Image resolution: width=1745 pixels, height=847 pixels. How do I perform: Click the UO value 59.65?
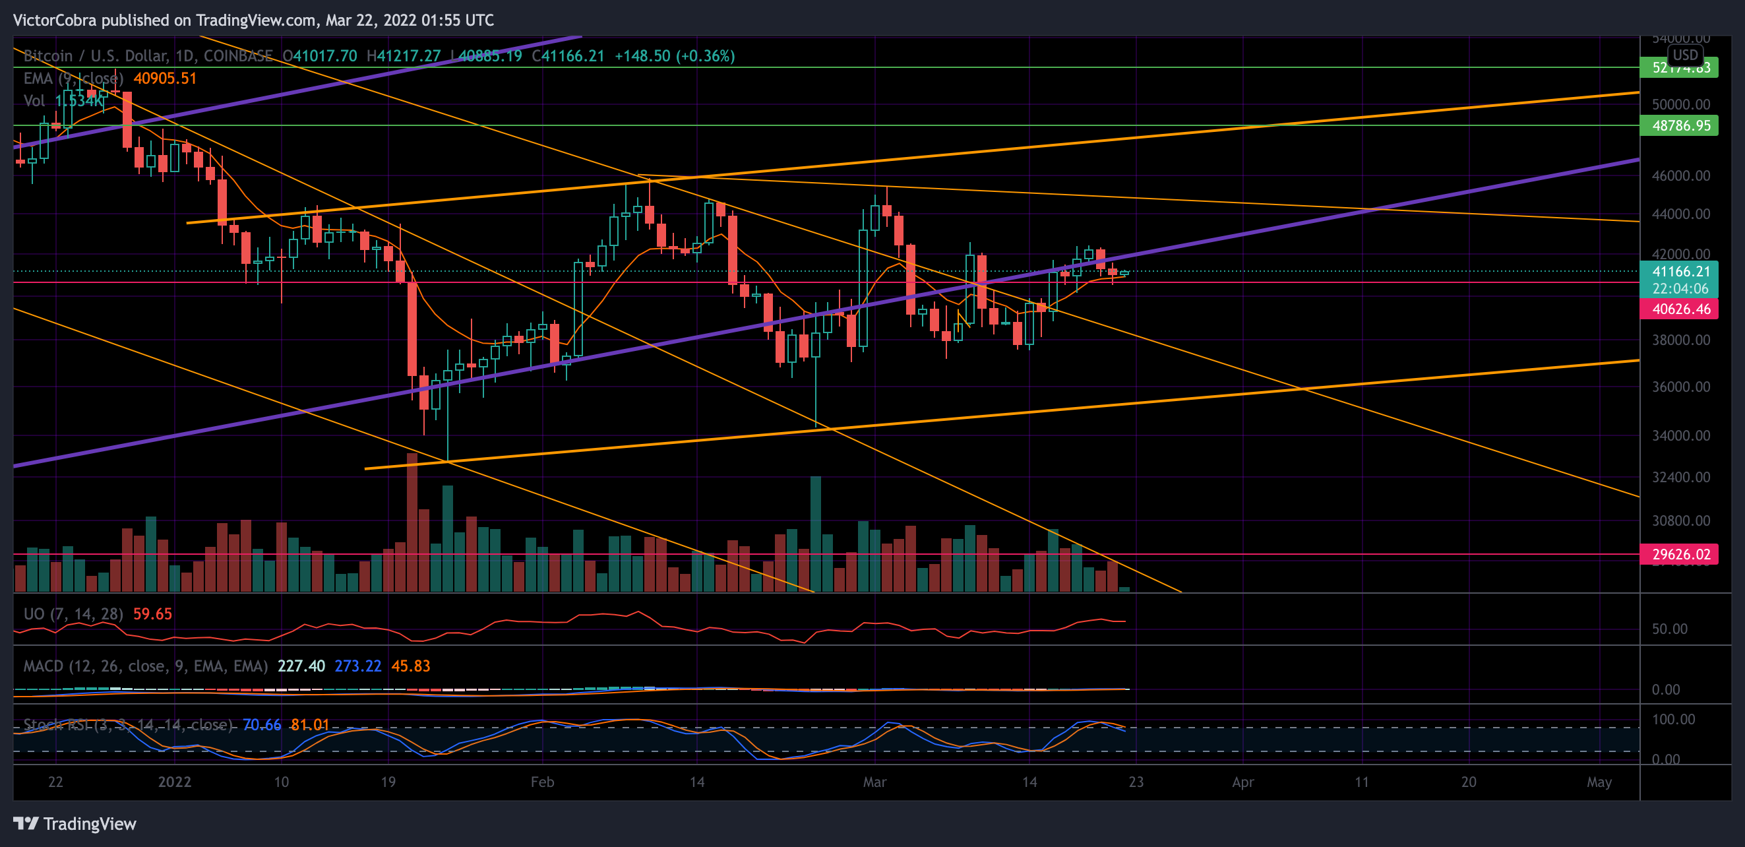point(152,614)
